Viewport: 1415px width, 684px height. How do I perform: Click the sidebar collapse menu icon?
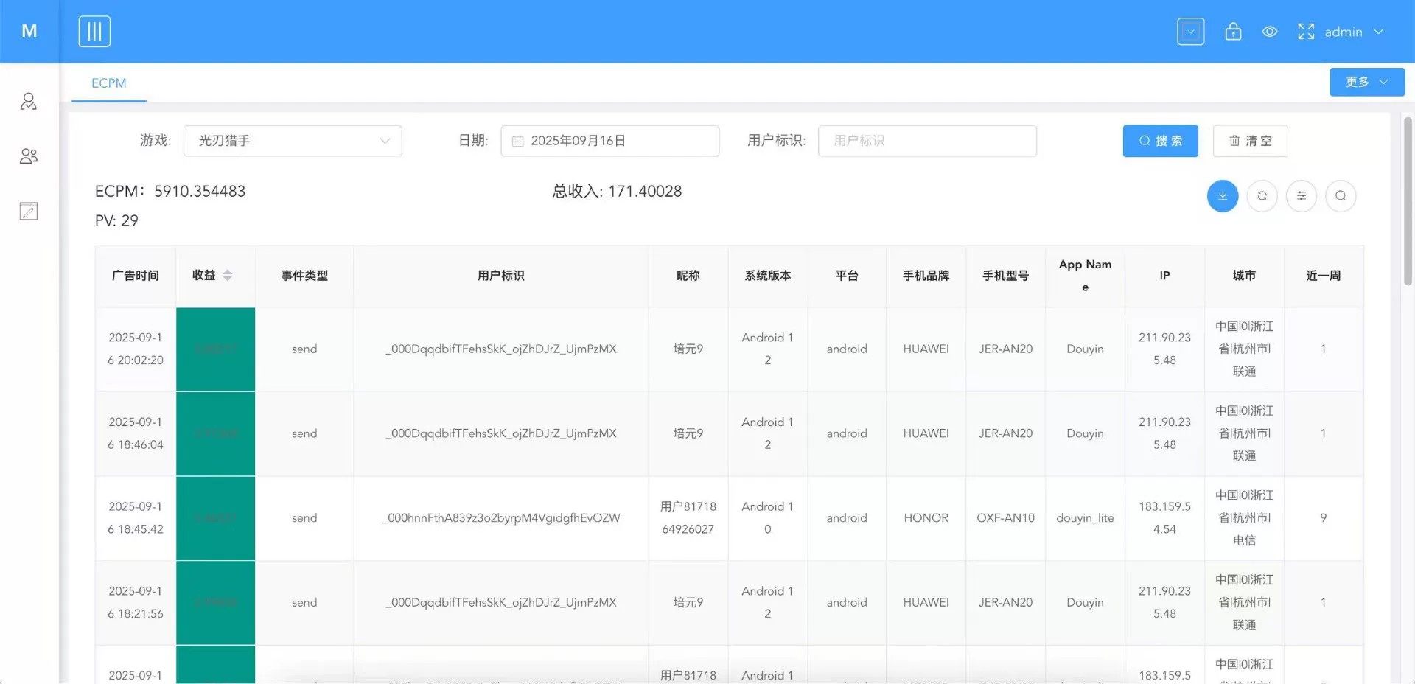click(x=94, y=32)
